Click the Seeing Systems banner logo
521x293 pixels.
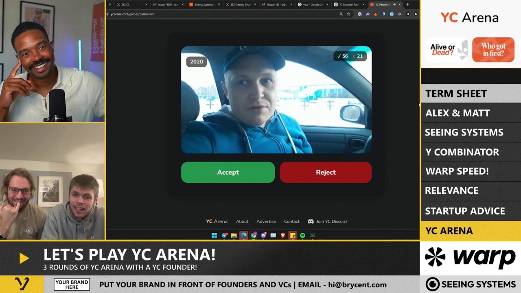coord(471,284)
